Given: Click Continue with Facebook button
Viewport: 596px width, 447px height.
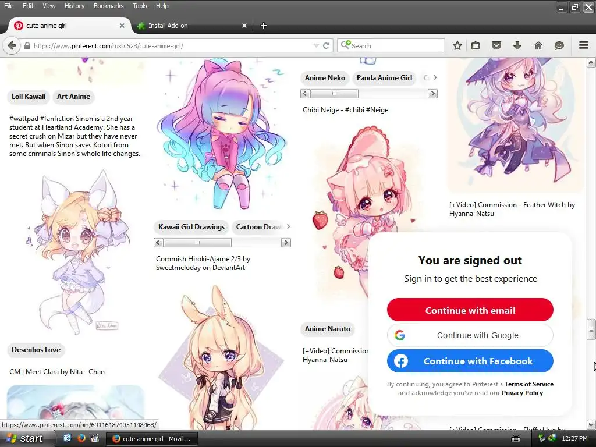Looking at the screenshot, I should pos(470,361).
